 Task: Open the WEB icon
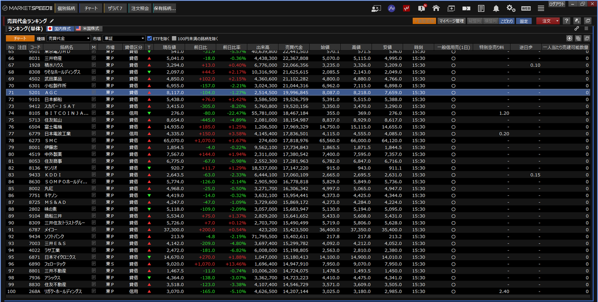526,8
